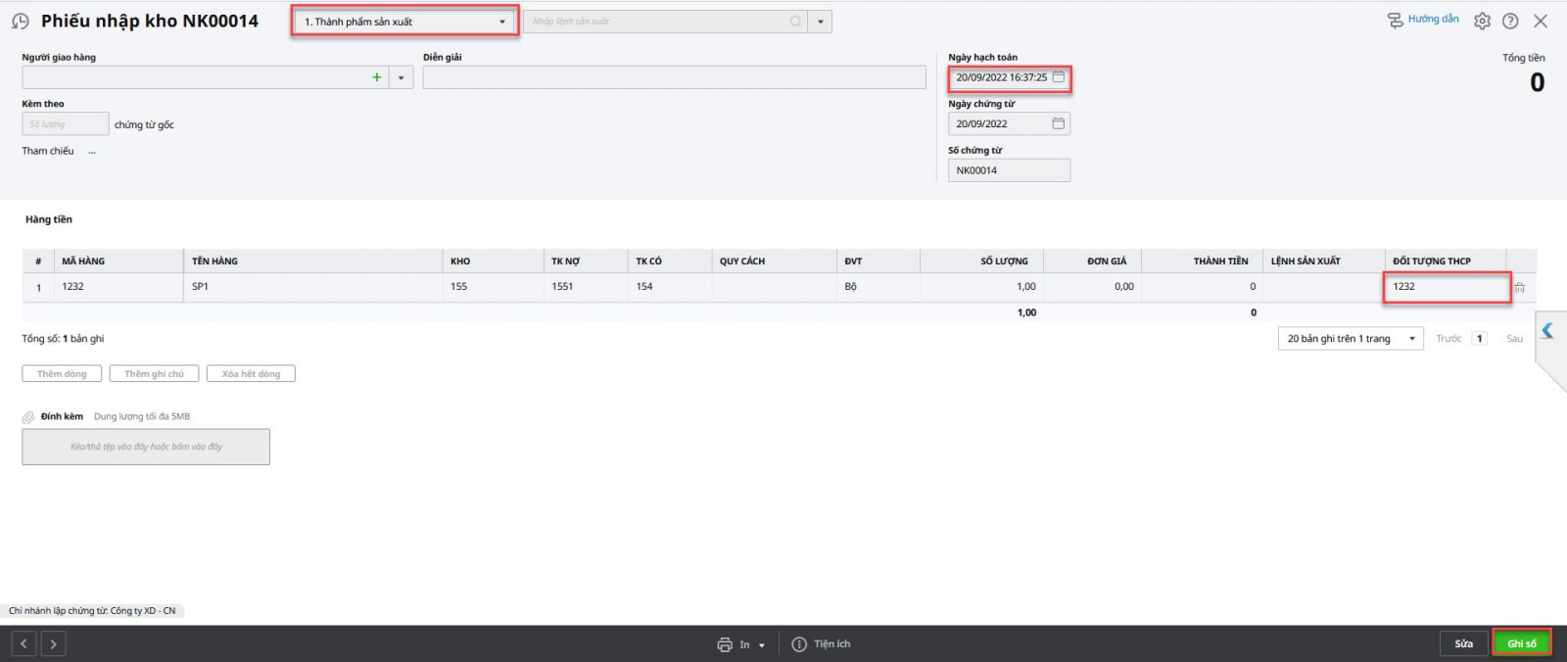This screenshot has width=1567, height=662.
Task: Open the settings gear icon
Action: 1482,21
